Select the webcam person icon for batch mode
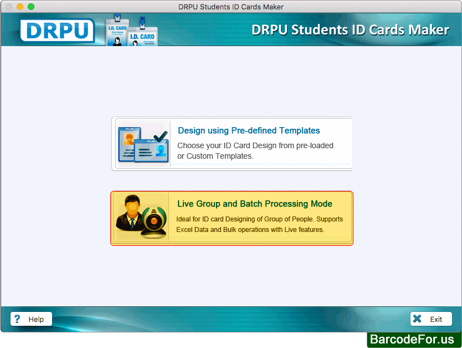462x348 pixels. [142, 218]
